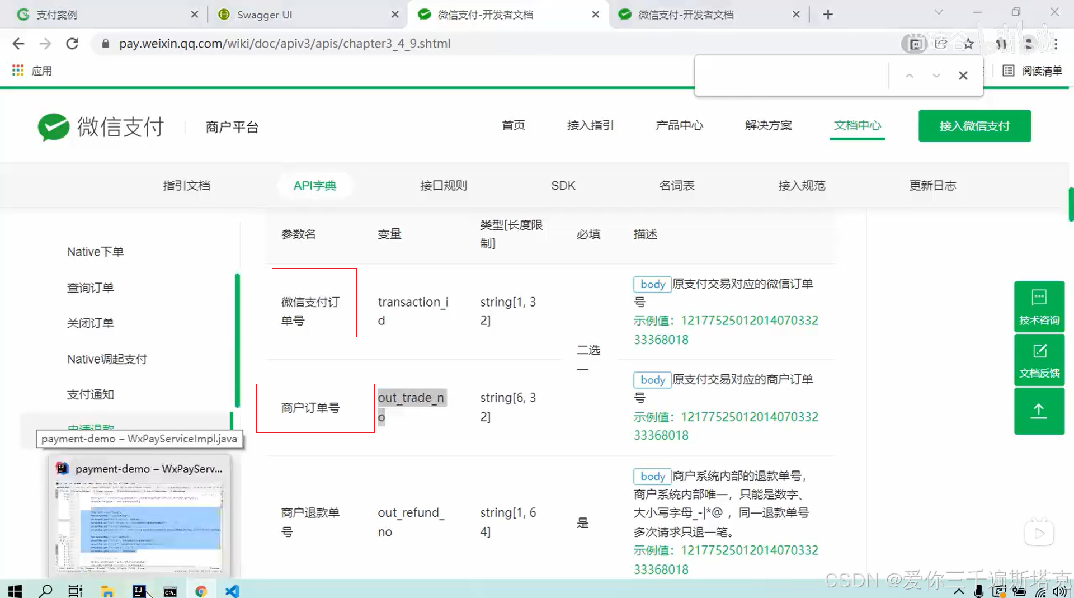Viewport: 1074px width, 598px height.
Task: Reload the current page
Action: point(72,44)
